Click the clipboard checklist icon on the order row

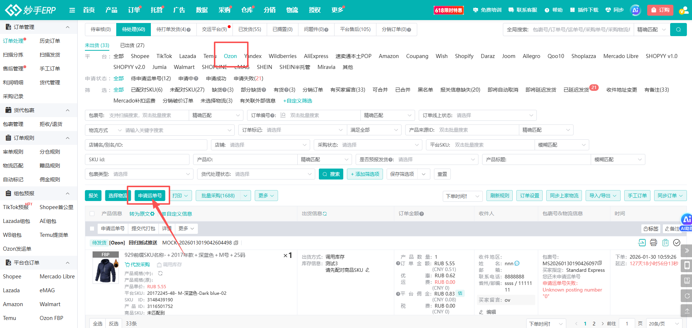[x=665, y=243]
